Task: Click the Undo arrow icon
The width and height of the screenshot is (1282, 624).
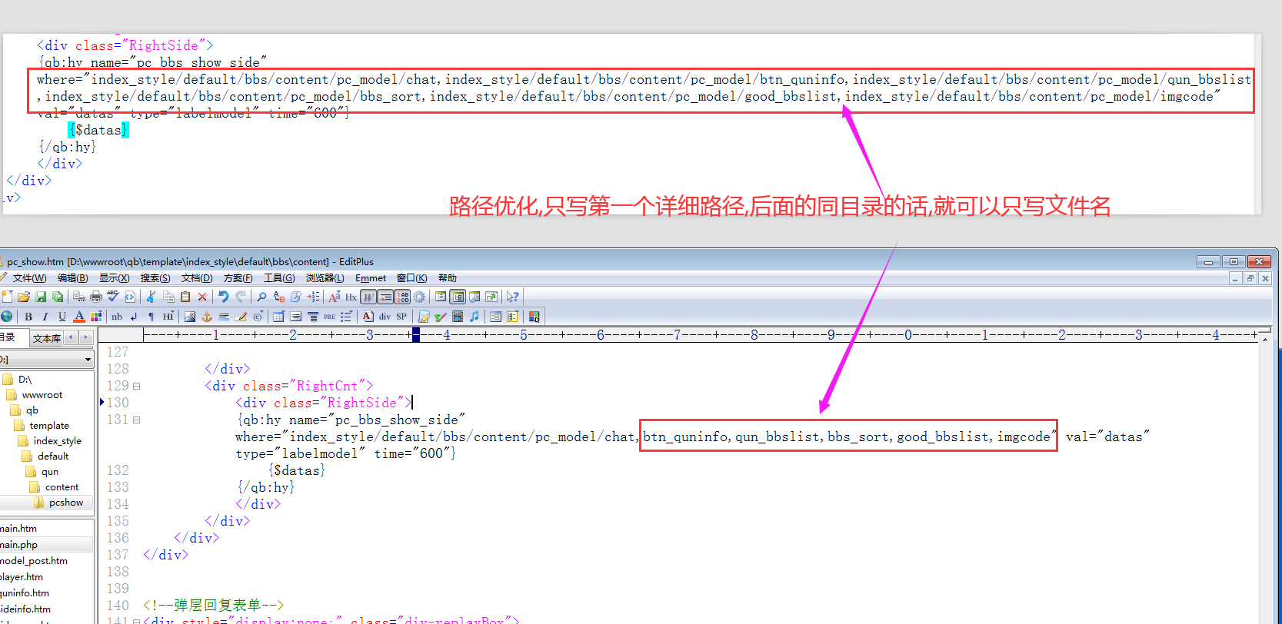Action: [x=223, y=297]
